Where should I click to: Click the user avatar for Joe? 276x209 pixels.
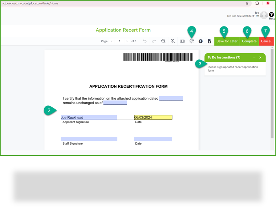coord(264,15)
